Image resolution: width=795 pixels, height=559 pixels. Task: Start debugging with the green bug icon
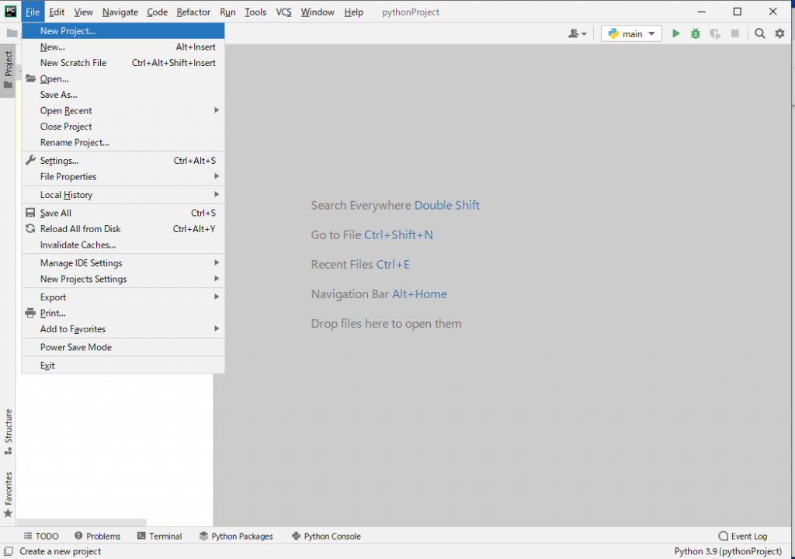(696, 33)
